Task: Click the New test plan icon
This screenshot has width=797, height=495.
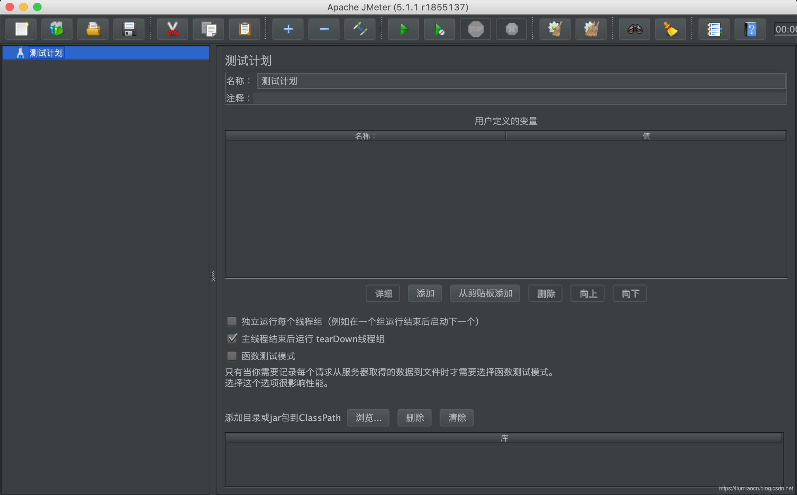Action: point(21,29)
